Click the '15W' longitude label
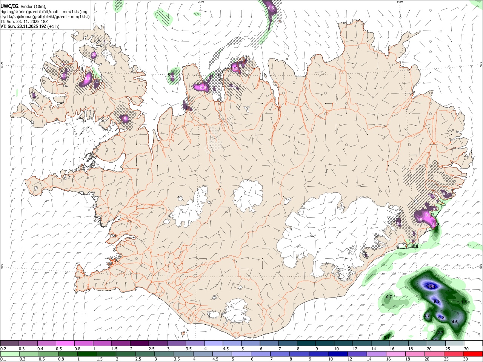Screen dimensions: 483x362 (x=399, y=2)
